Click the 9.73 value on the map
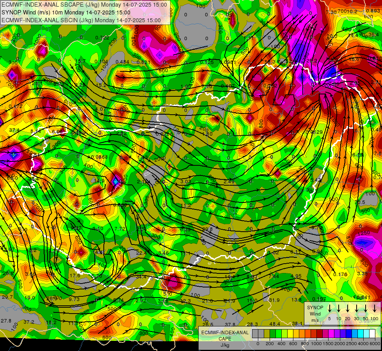Image resolution: width=382 pixels, height=351 pixels. [74, 299]
